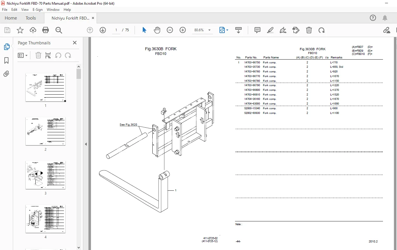Click the print pages icon in thumbnails panel
The image size is (397, 250).
(48, 55)
